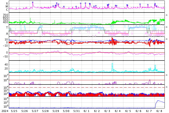Screen dimensions: 169x113
Task: Click the rt label beside green speed panel
Action: pyautogui.click(x=167, y=15)
